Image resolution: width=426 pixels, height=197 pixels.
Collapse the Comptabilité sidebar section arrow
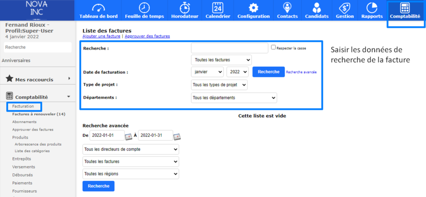pos(69,97)
